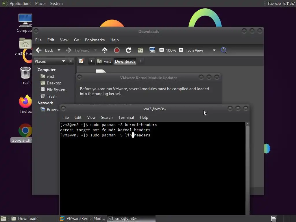This screenshot has height=222, width=296.
Task: Click inside the terminal command line
Action: point(105,135)
